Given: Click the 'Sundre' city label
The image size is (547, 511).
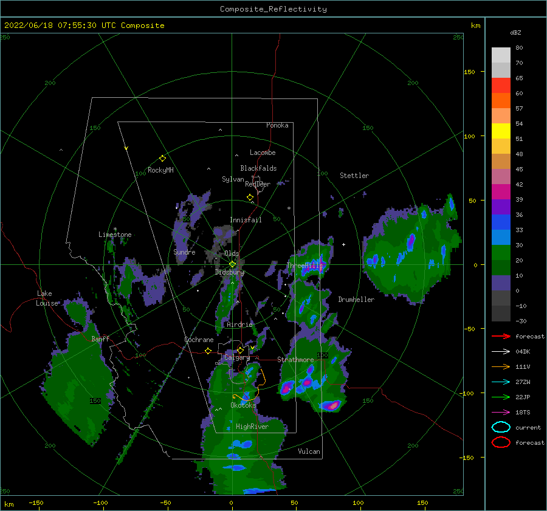Looking at the screenshot, I should click(184, 252).
